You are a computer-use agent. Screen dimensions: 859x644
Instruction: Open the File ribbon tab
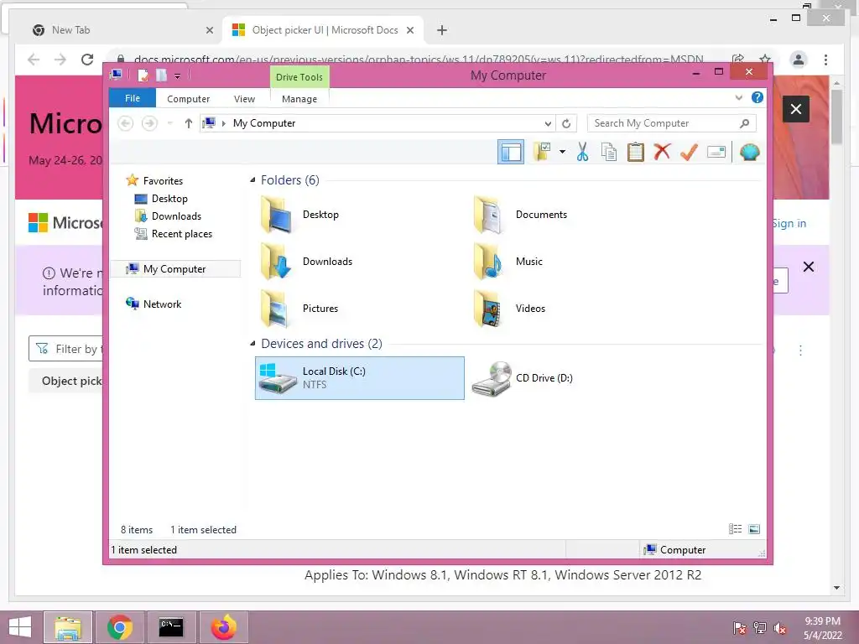tap(133, 98)
